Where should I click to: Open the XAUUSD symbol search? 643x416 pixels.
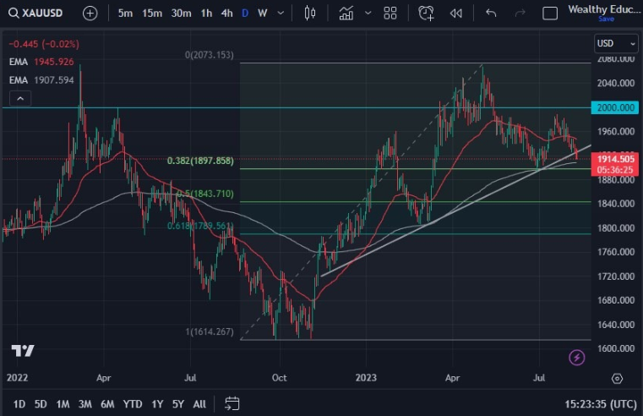[x=38, y=14]
